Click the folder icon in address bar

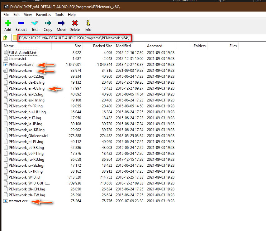coord(15,38)
